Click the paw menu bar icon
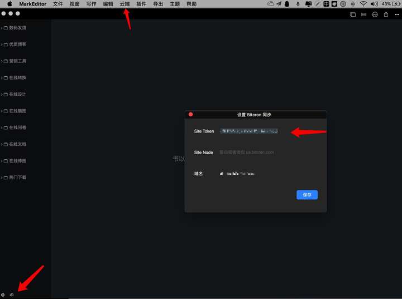Image resolution: width=402 pixels, height=299 pixels. tap(334, 4)
